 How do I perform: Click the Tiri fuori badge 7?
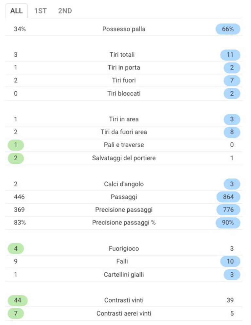232,81
